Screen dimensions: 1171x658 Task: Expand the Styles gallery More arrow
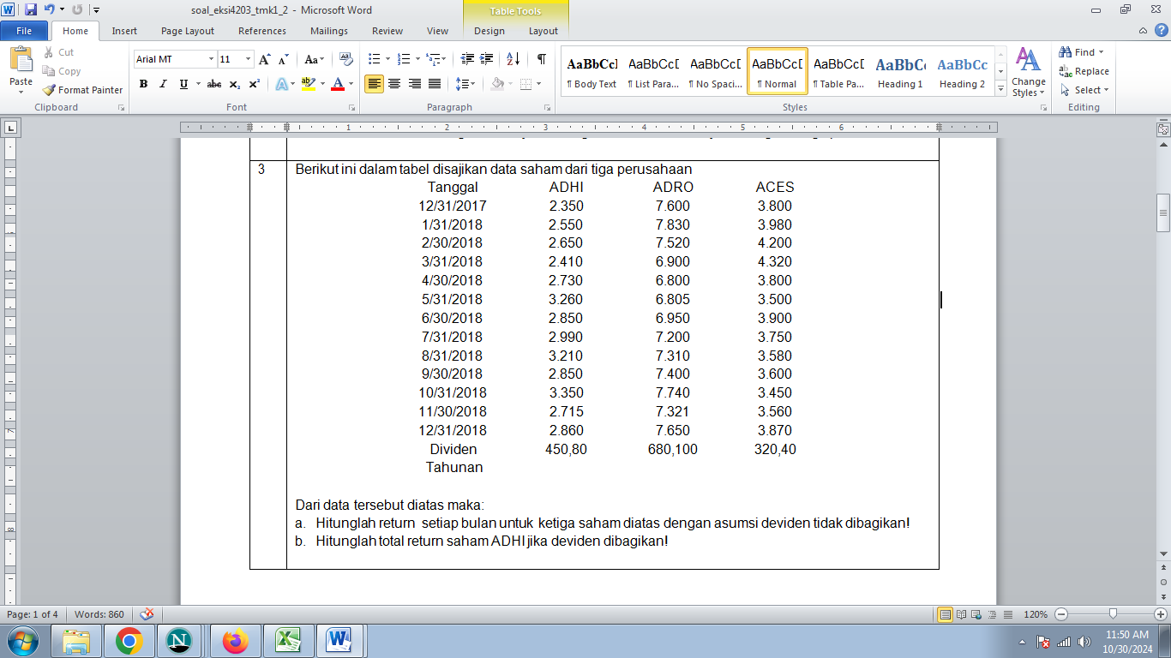[x=1000, y=90]
